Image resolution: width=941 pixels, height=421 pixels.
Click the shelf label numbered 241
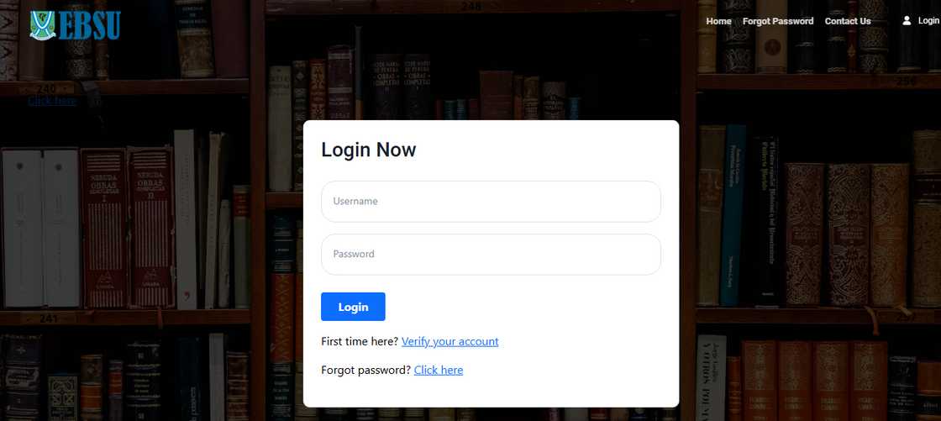(x=48, y=319)
